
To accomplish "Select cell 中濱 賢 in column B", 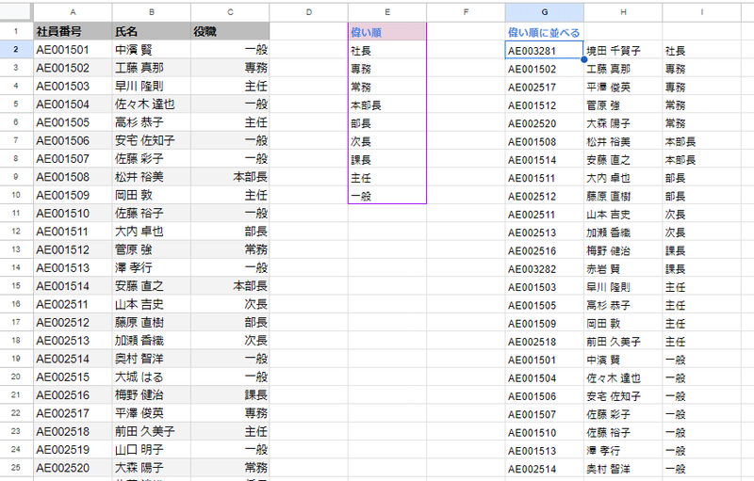I will coord(152,50).
